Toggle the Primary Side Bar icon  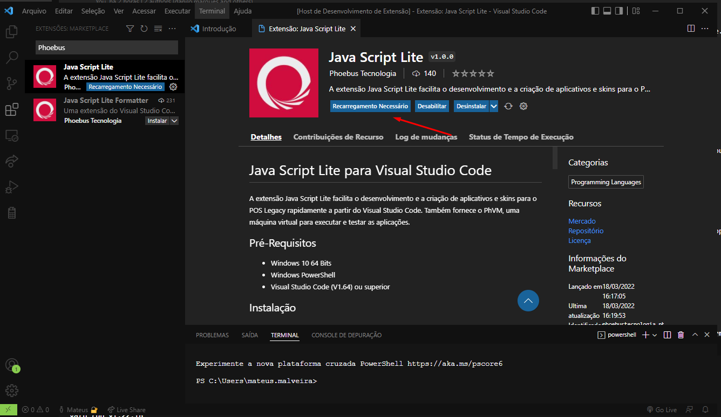coord(594,10)
